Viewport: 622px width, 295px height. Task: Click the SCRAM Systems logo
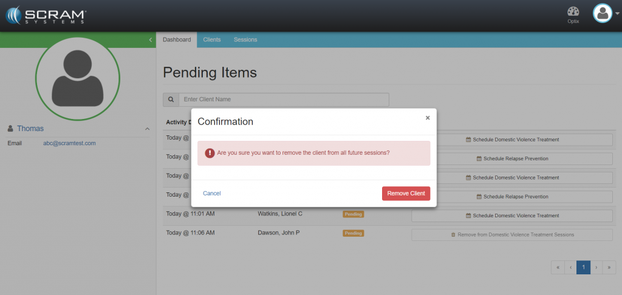click(x=46, y=15)
